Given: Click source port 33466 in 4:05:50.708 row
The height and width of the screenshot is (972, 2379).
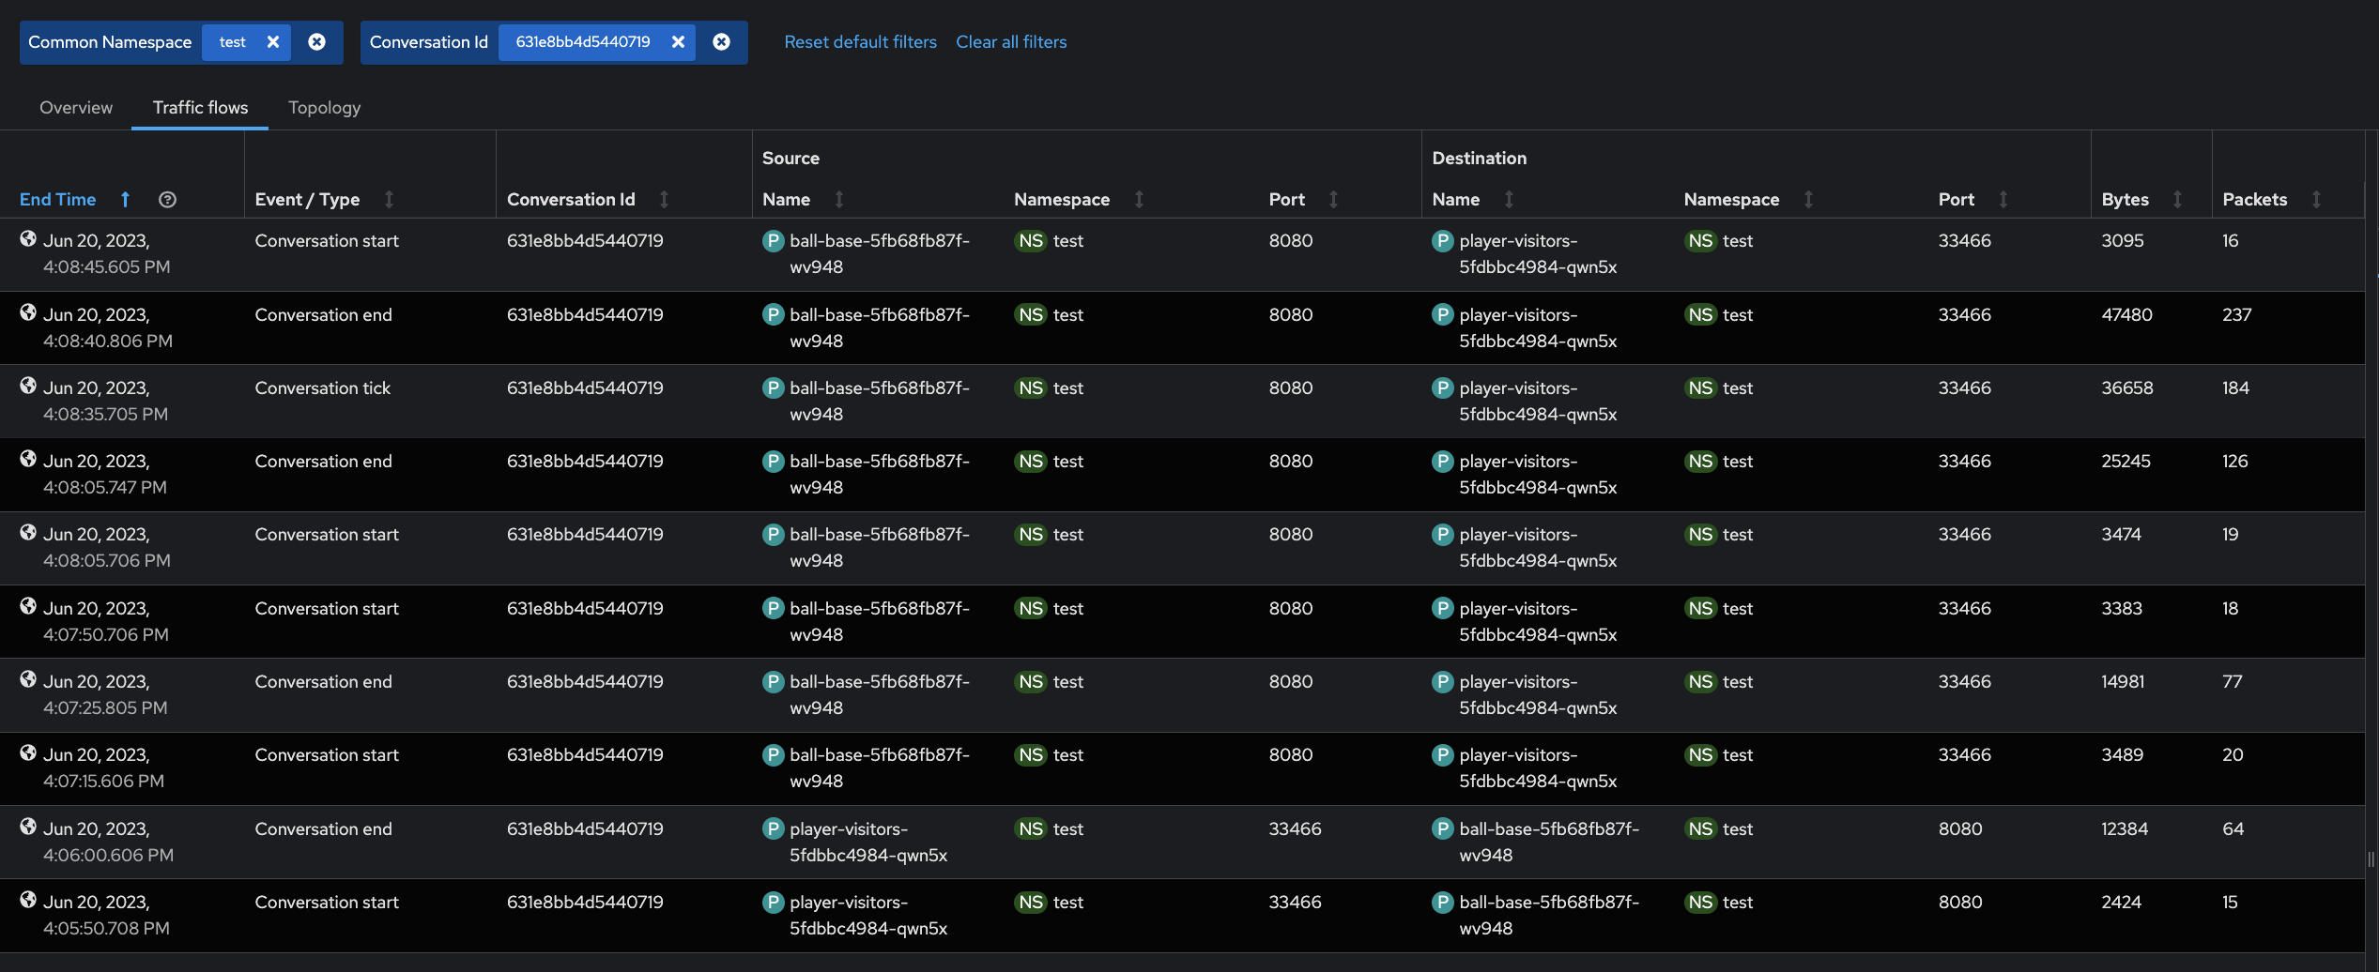Looking at the screenshot, I should coord(1295,903).
